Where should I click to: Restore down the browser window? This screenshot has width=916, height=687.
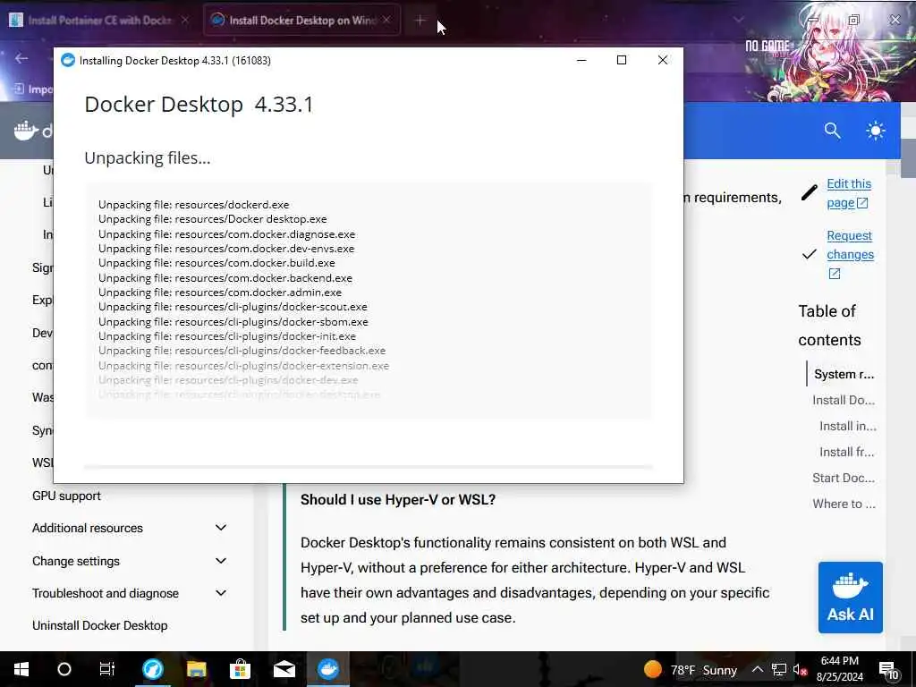coord(853,20)
